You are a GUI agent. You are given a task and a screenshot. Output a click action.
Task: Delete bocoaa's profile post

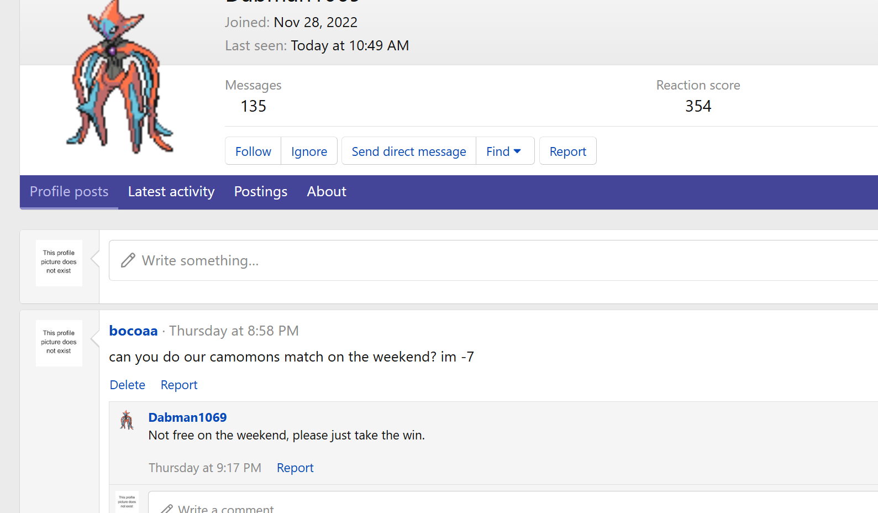click(128, 385)
